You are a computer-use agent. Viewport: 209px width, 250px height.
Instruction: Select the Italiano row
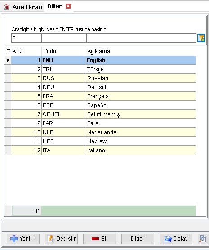point(103,150)
